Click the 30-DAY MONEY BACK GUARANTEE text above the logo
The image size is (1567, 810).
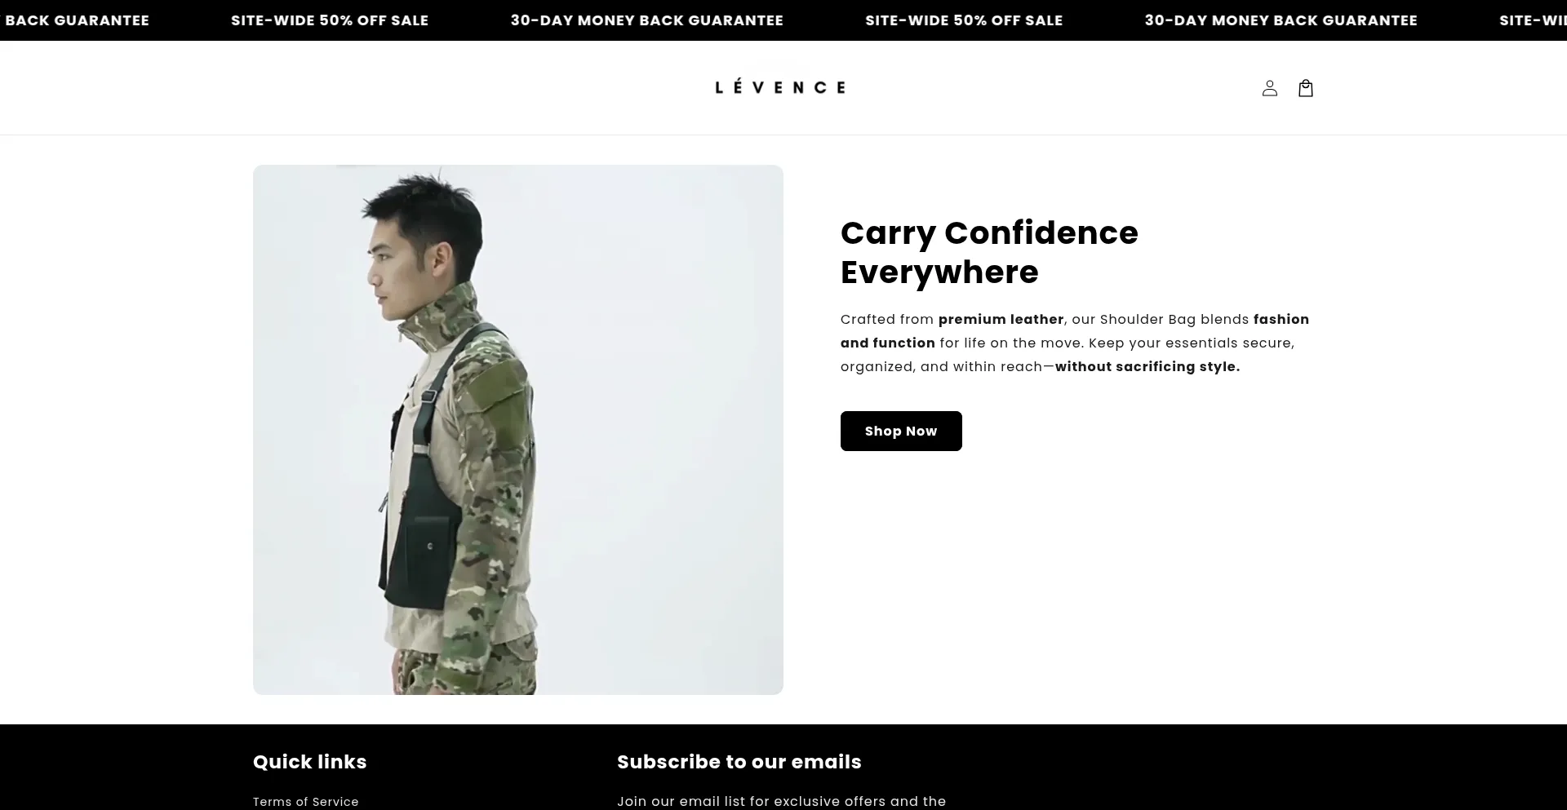point(647,20)
